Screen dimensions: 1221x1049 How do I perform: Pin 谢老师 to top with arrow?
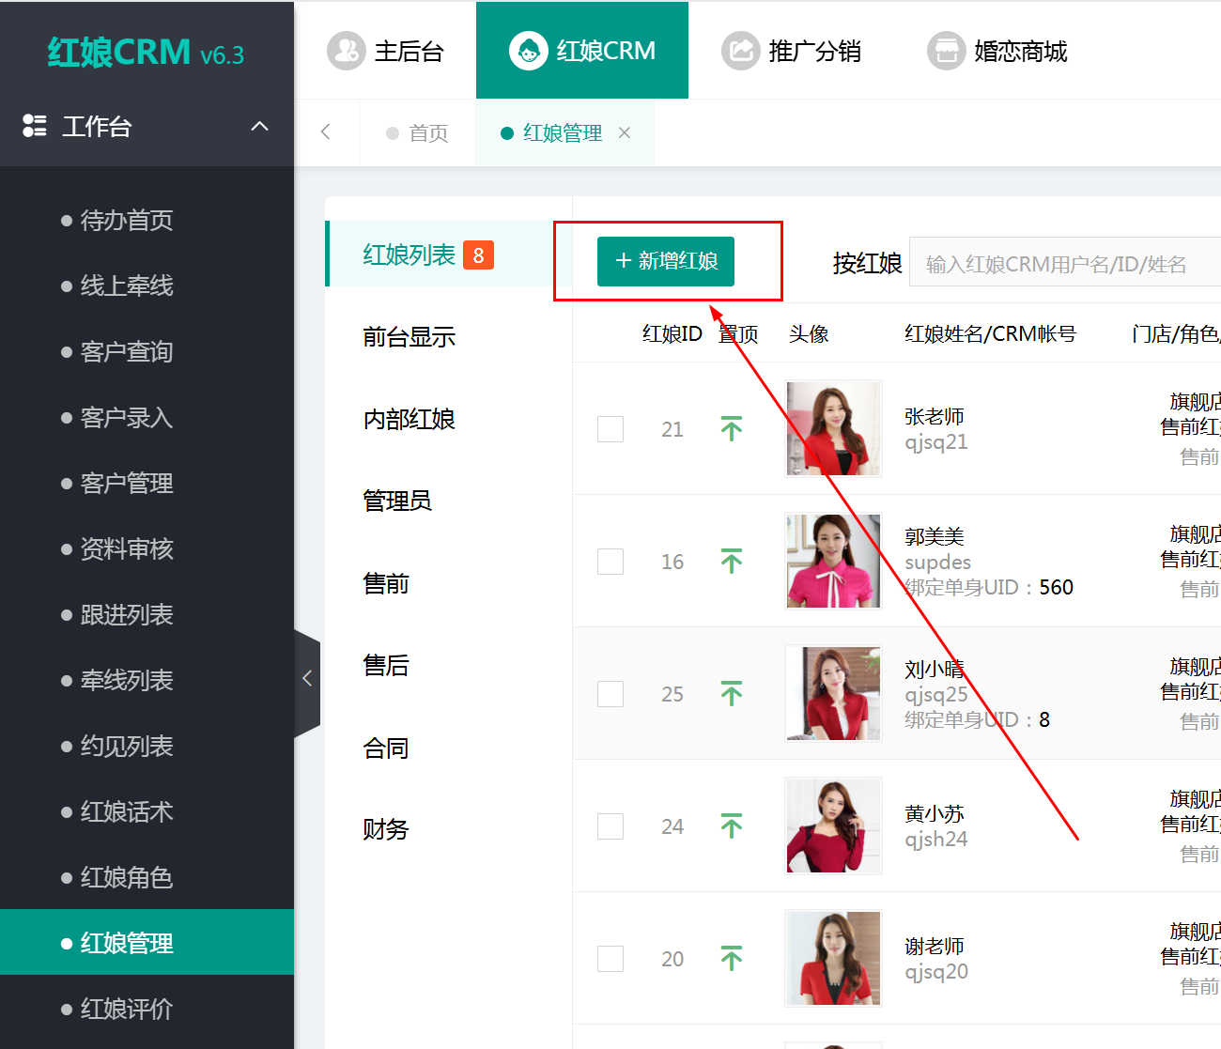tap(732, 959)
